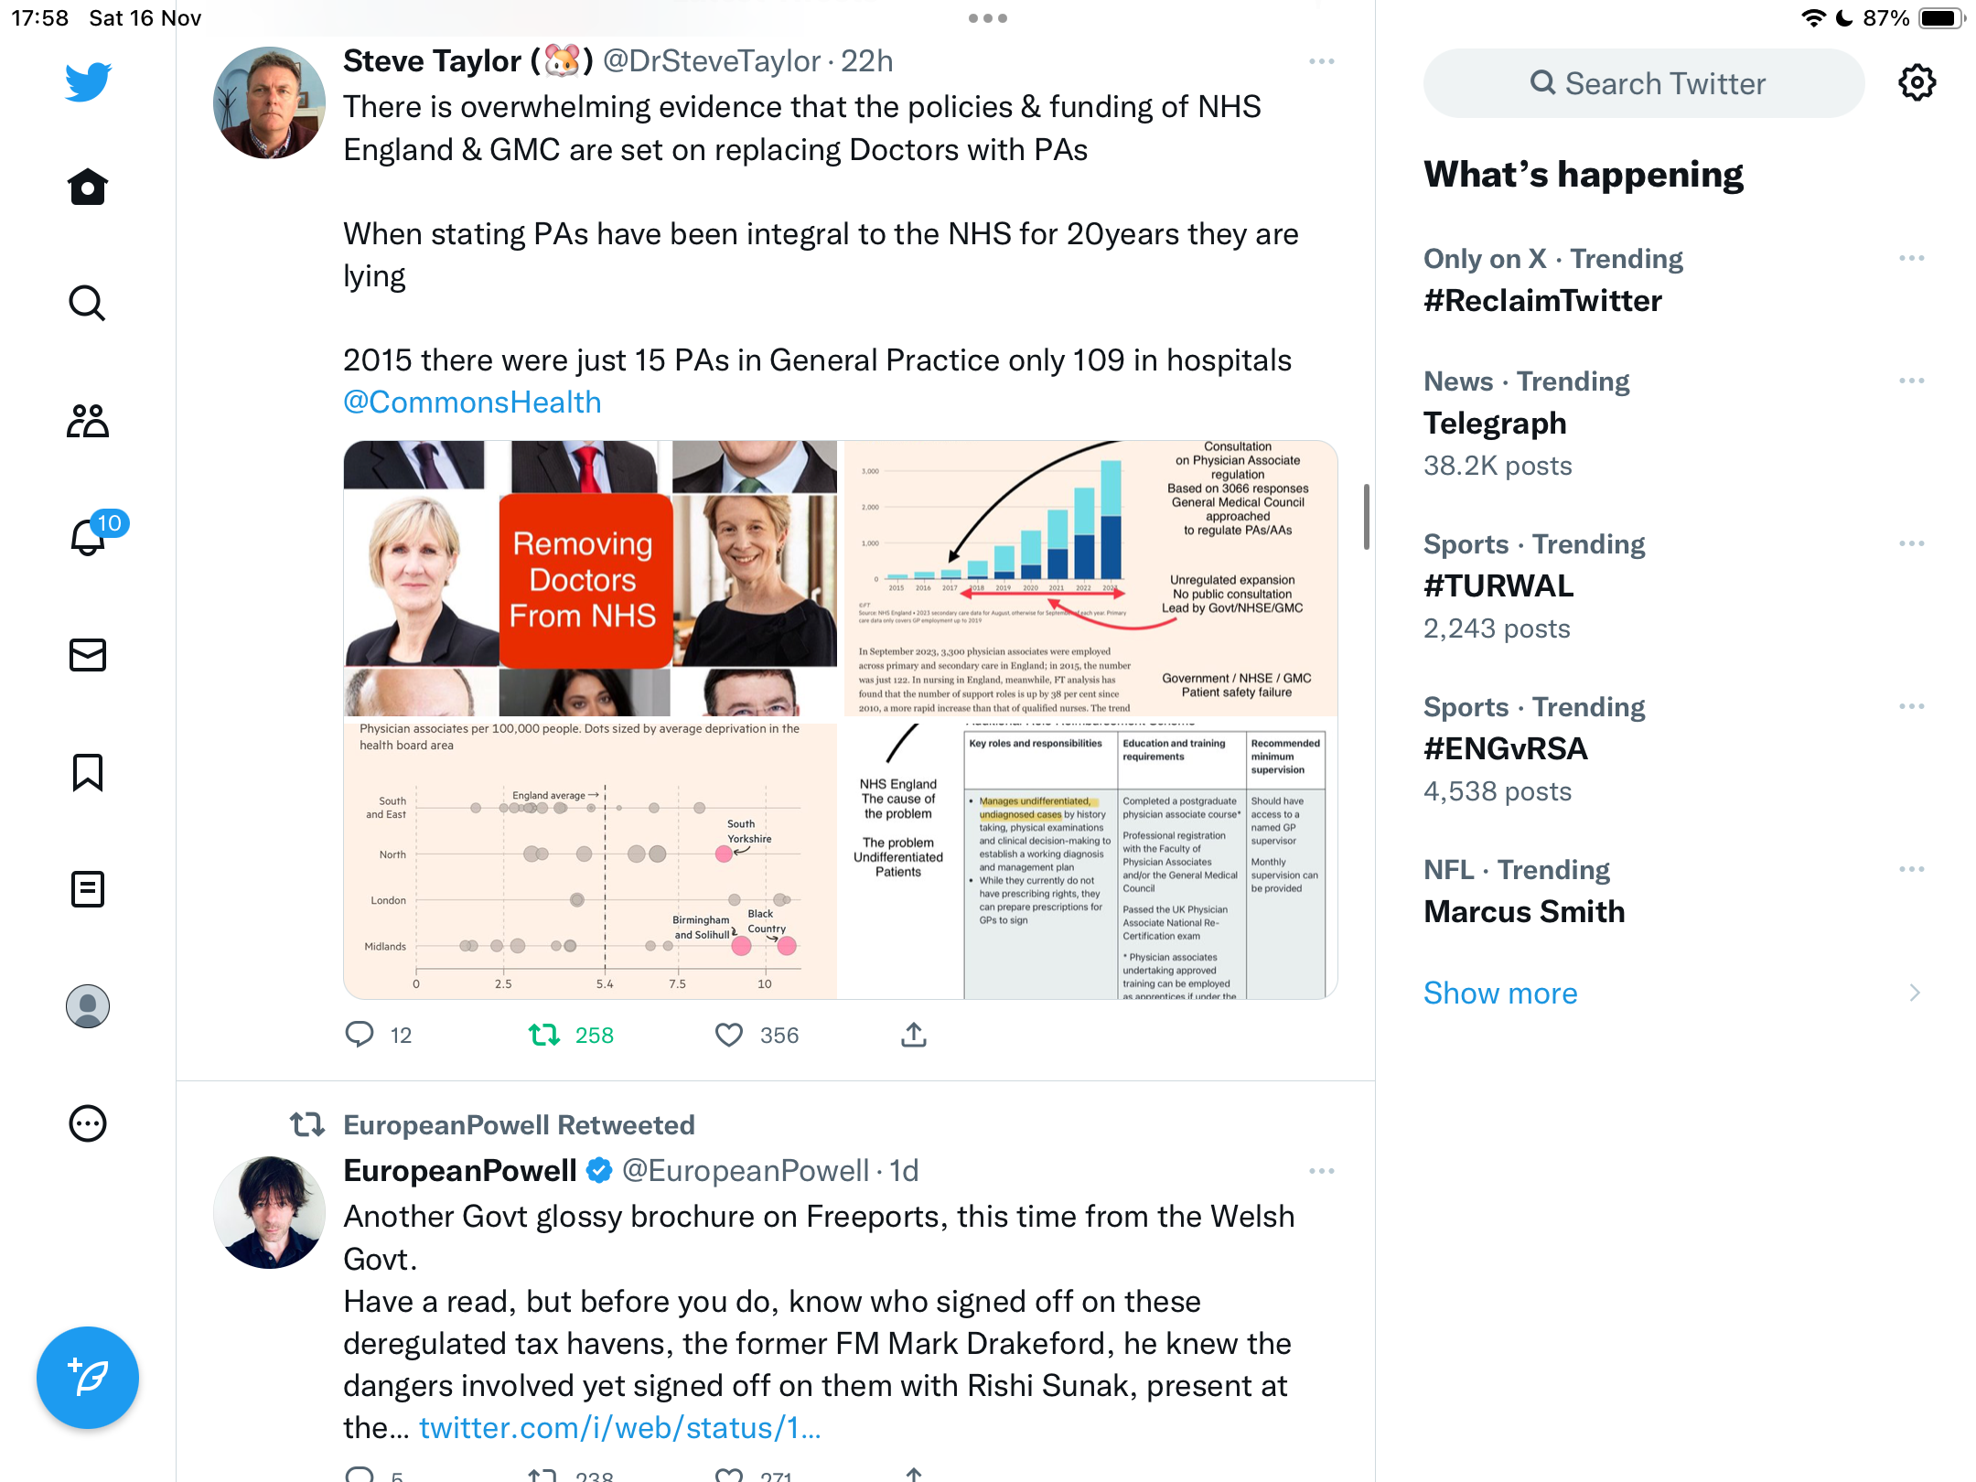Tap the compose tweet button
This screenshot has width=1976, height=1482.
(88, 1378)
